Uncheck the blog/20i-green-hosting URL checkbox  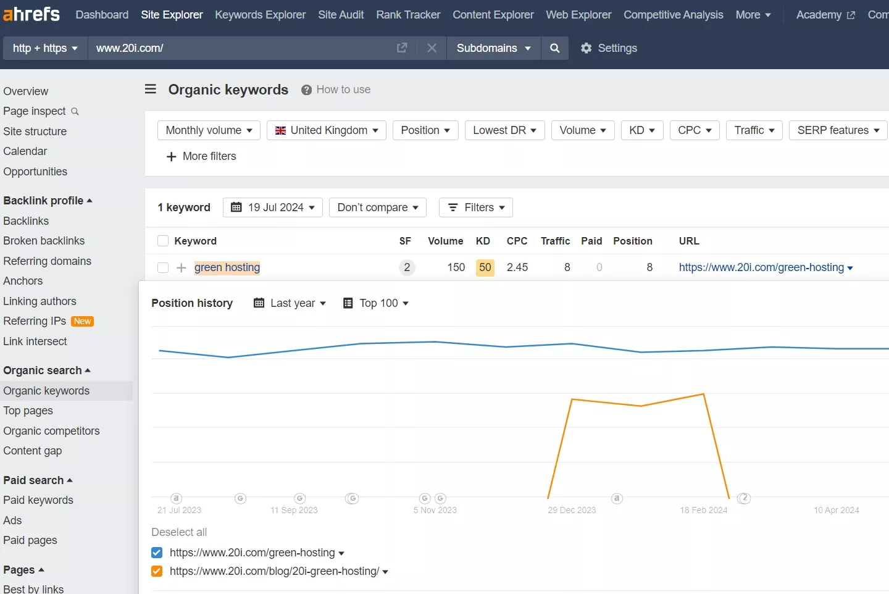pos(157,572)
